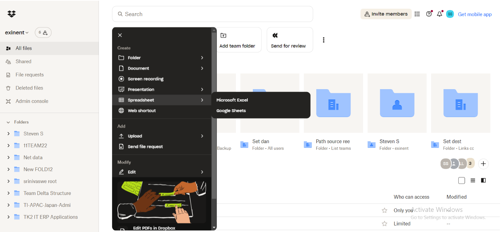The width and height of the screenshot is (502, 232).
Task: Open the Presentation submenu
Action: [x=161, y=89]
